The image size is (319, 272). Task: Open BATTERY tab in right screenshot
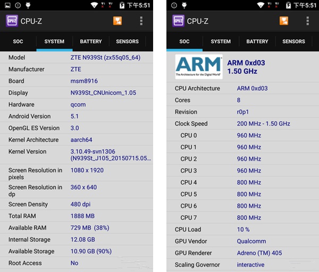click(257, 41)
